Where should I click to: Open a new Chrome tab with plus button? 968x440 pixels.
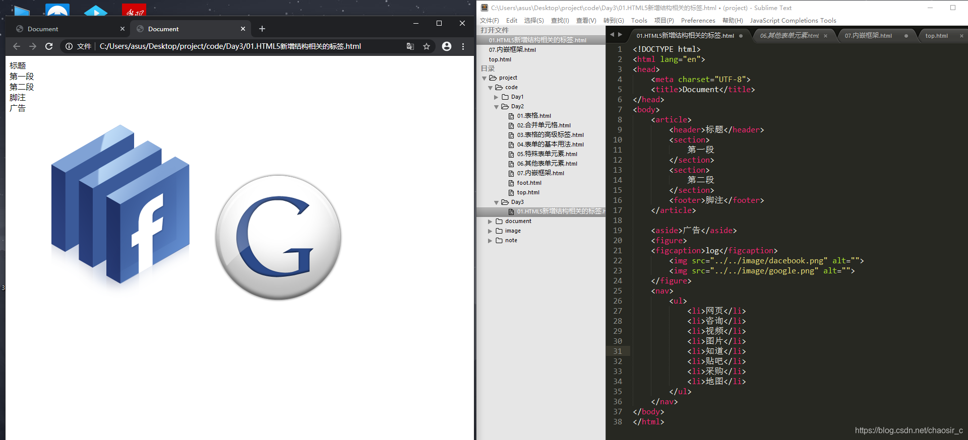click(x=262, y=29)
